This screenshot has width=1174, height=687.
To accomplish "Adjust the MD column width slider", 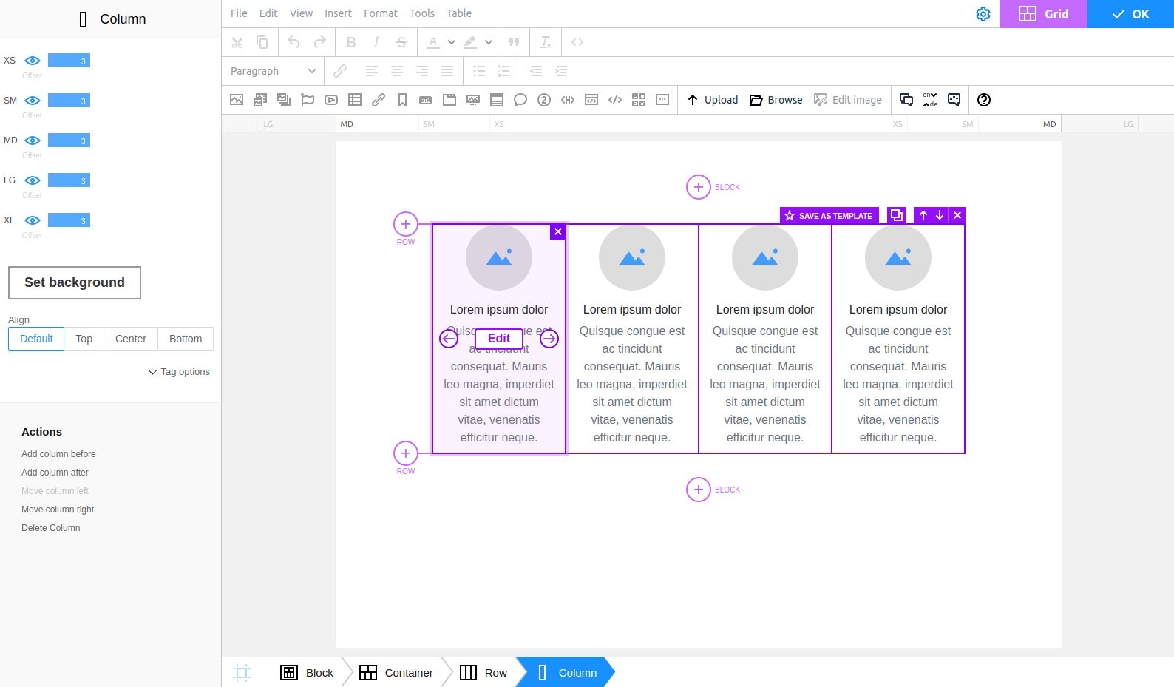I will pyautogui.click(x=69, y=141).
